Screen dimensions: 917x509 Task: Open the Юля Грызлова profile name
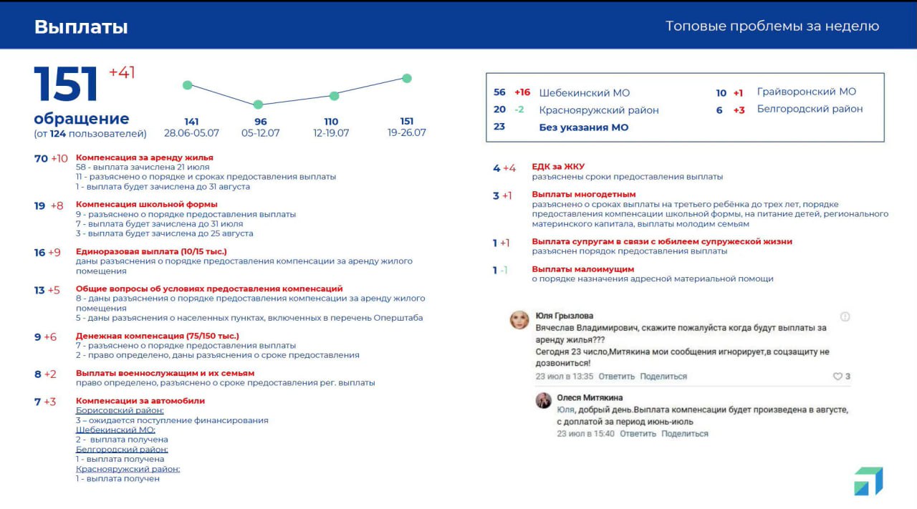click(x=565, y=316)
